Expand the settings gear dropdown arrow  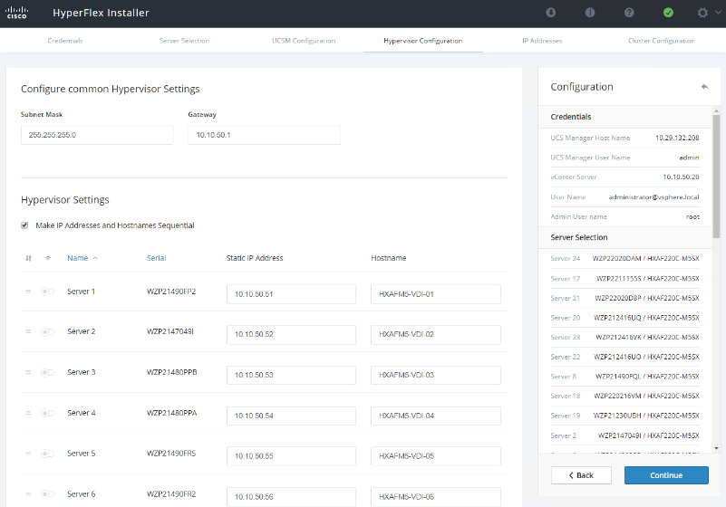pos(718,13)
